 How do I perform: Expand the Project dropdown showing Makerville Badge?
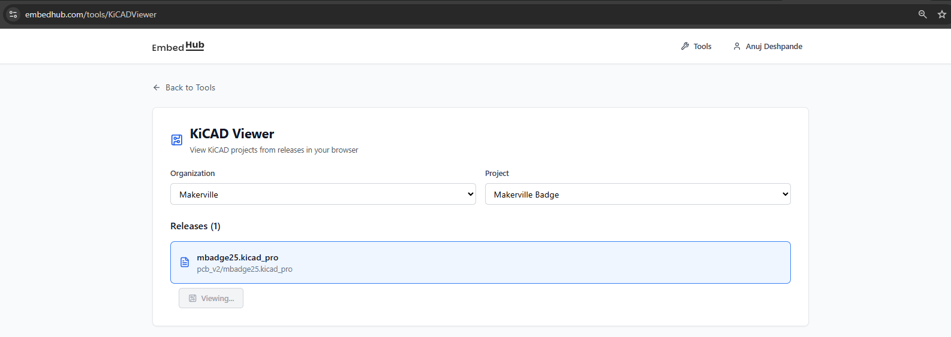(637, 195)
